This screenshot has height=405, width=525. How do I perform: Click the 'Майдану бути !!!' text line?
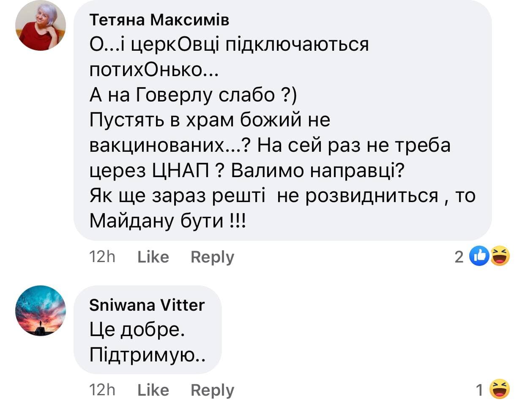pos(167,220)
